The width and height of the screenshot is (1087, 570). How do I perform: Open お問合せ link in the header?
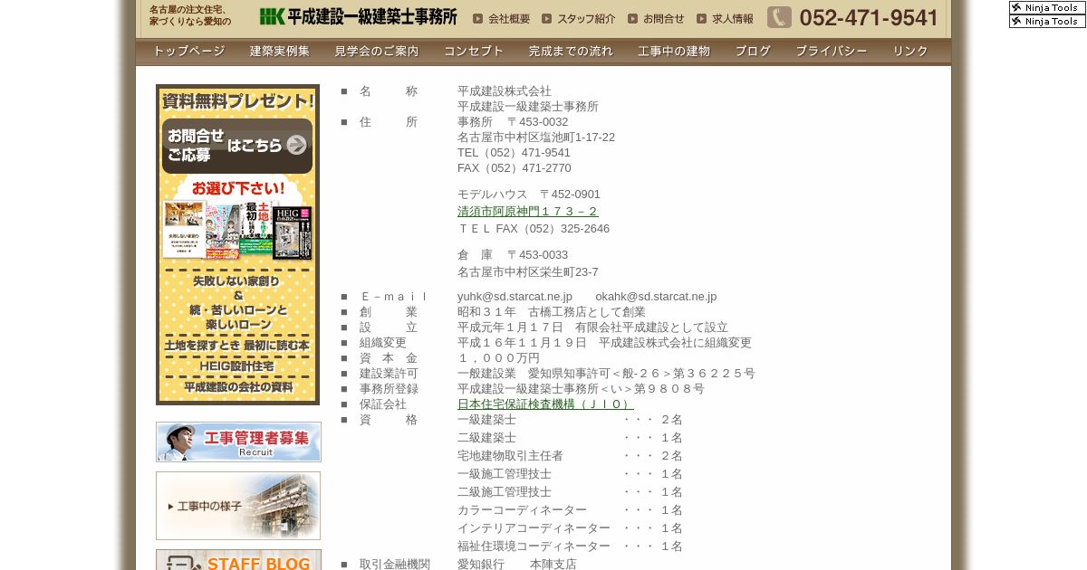tap(657, 18)
